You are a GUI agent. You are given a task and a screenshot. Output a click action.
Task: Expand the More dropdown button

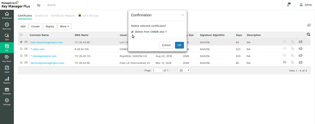point(65,26)
